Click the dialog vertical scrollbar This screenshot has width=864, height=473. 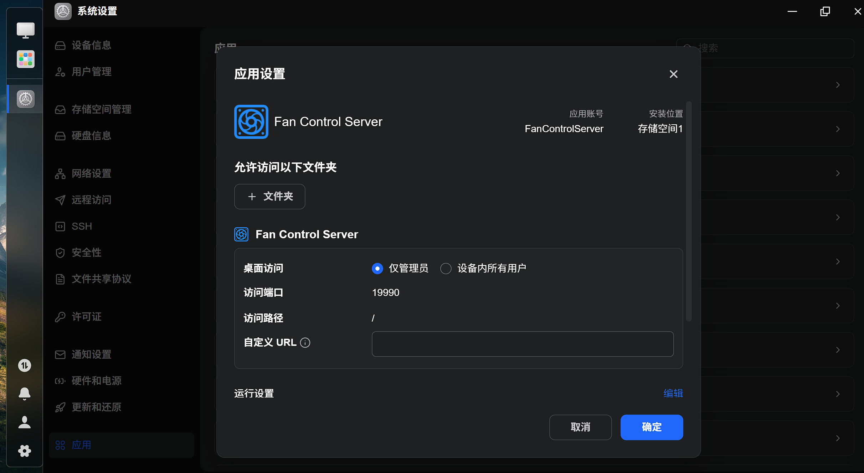click(689, 212)
